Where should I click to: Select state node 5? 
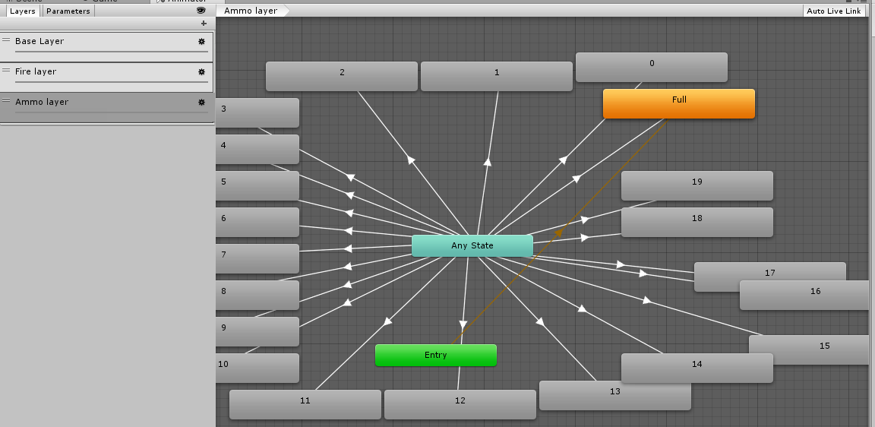point(257,186)
